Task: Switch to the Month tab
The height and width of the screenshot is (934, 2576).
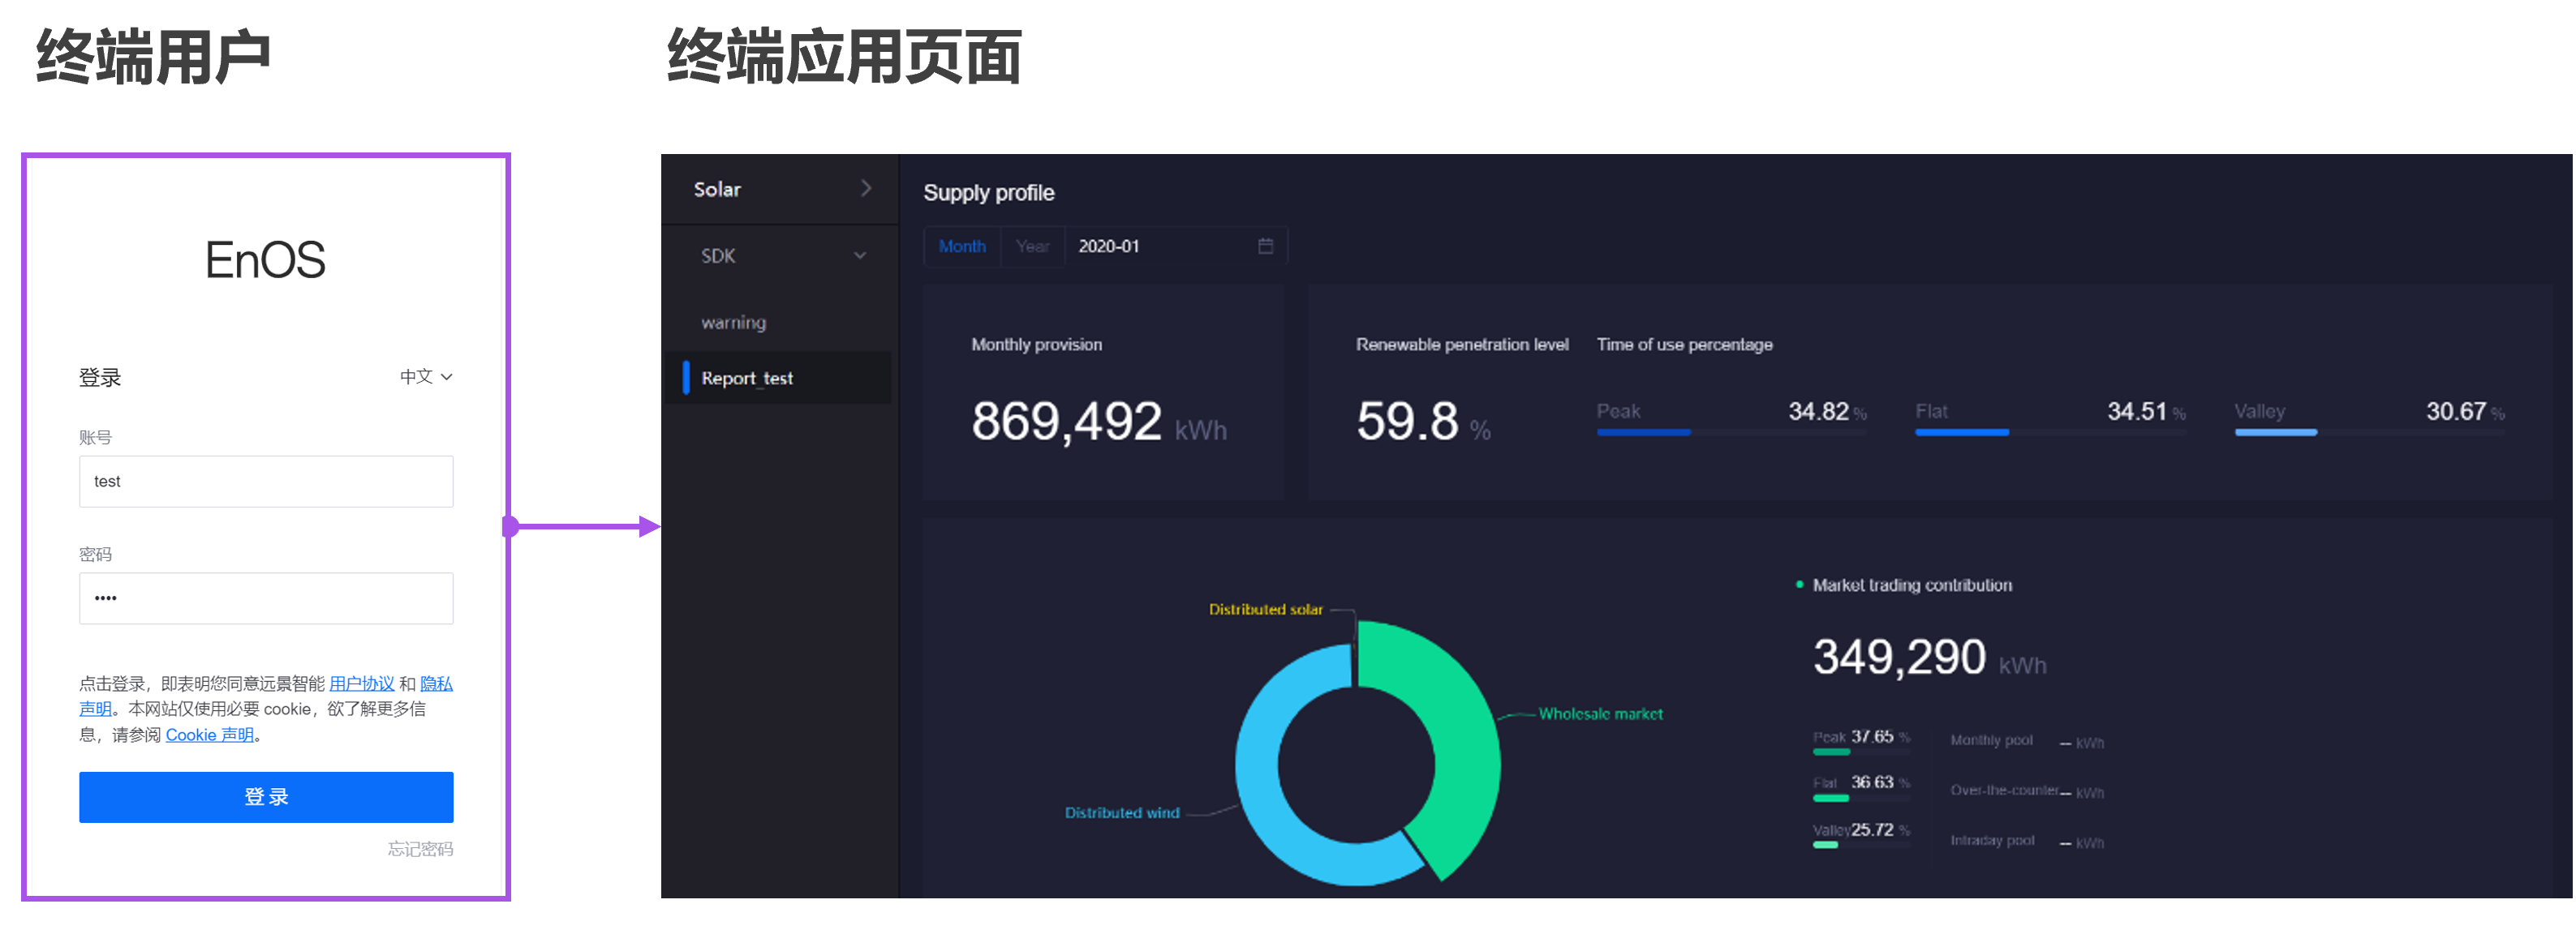Action: coord(962,246)
